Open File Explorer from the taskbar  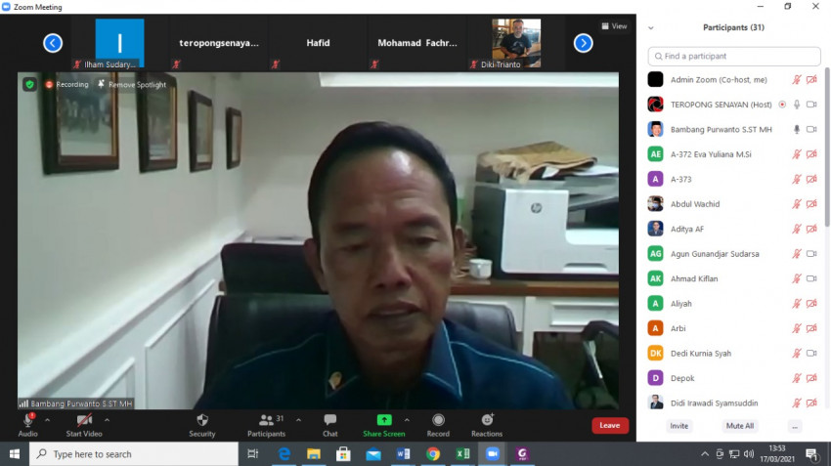pos(314,454)
